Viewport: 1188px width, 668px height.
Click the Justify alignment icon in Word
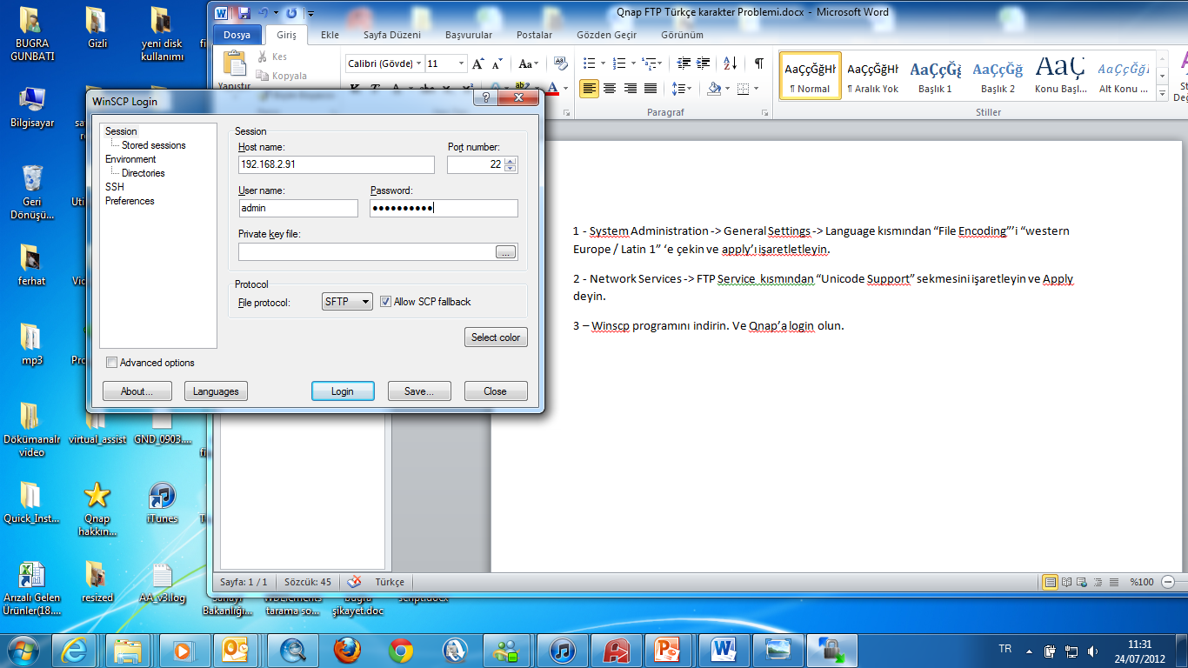650,89
